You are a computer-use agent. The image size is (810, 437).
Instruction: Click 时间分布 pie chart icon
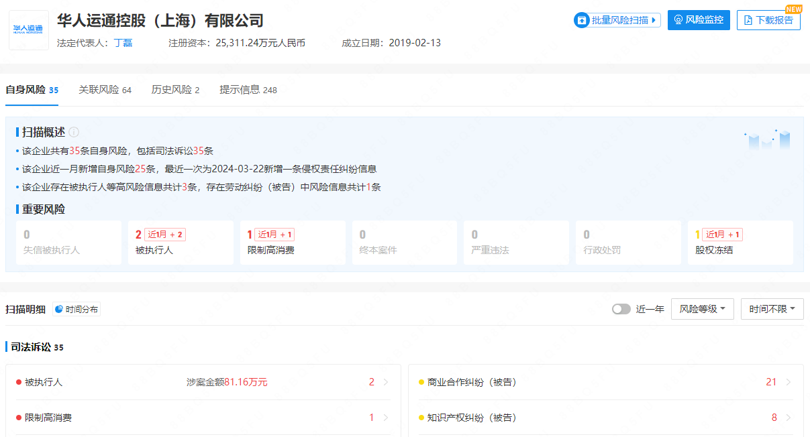pyautogui.click(x=59, y=309)
